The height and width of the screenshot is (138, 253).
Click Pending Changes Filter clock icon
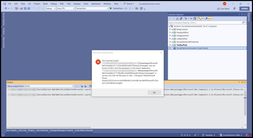click(186, 18)
